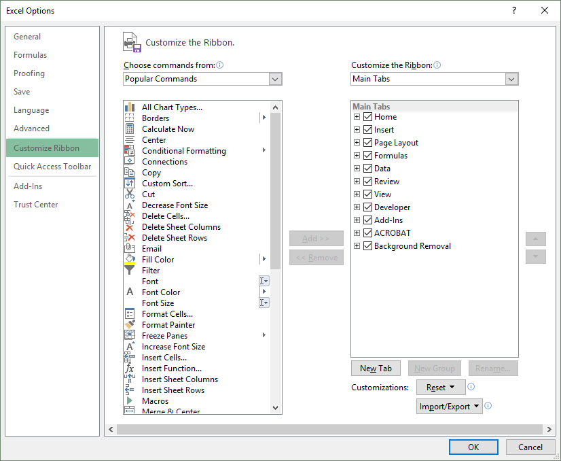The width and height of the screenshot is (561, 461).
Task: Uncheck the Insert tab checkbox
Action: [x=367, y=130]
